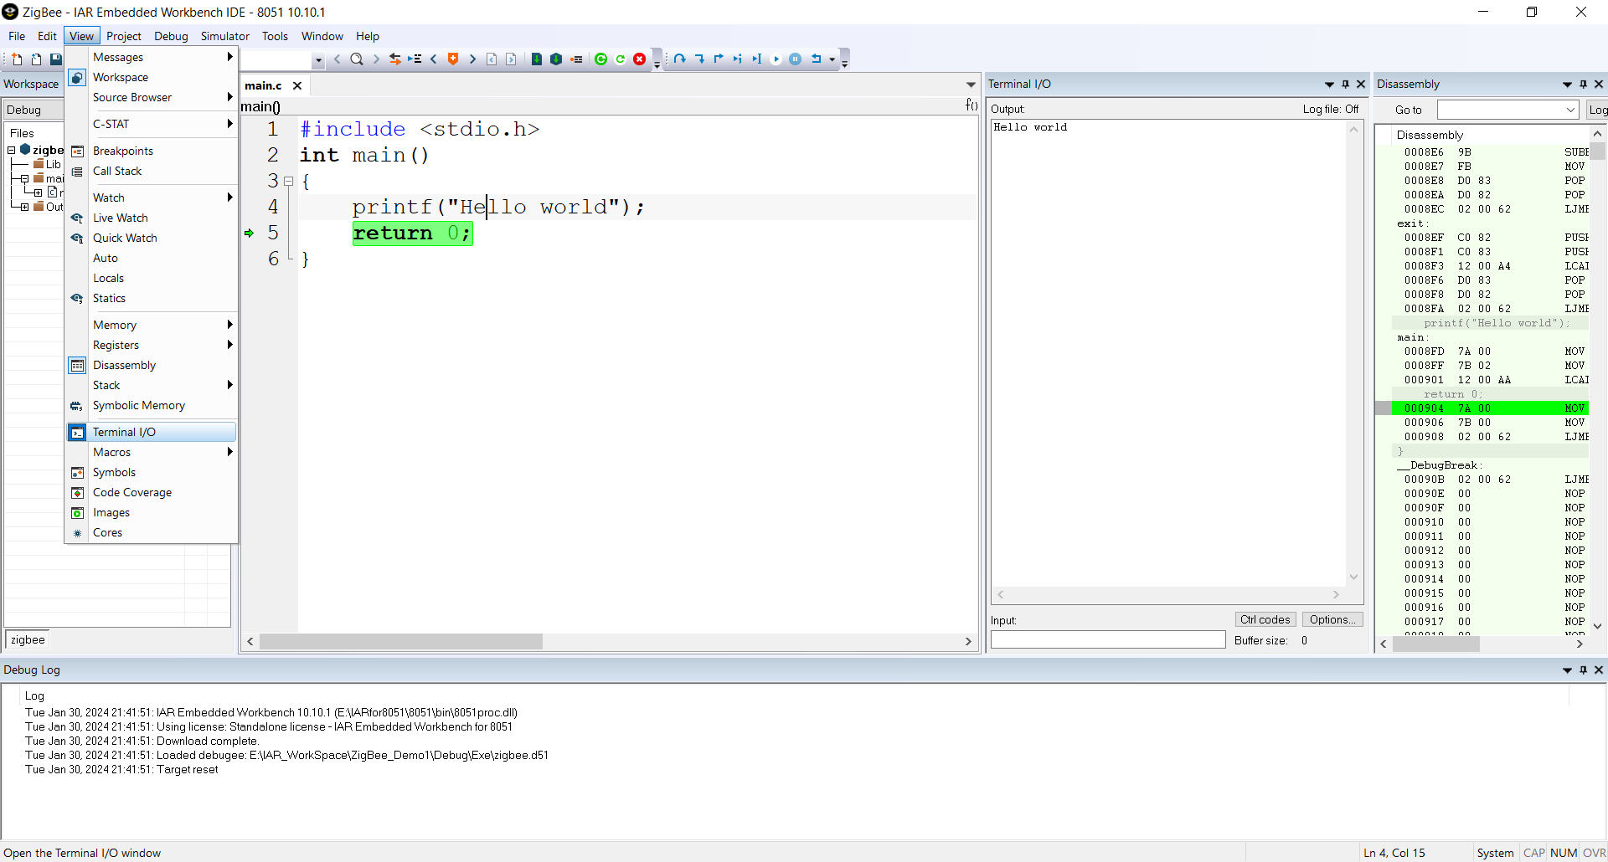This screenshot has height=862, width=1608.
Task: Open Breakpoints from the View menu
Action: 152,151
